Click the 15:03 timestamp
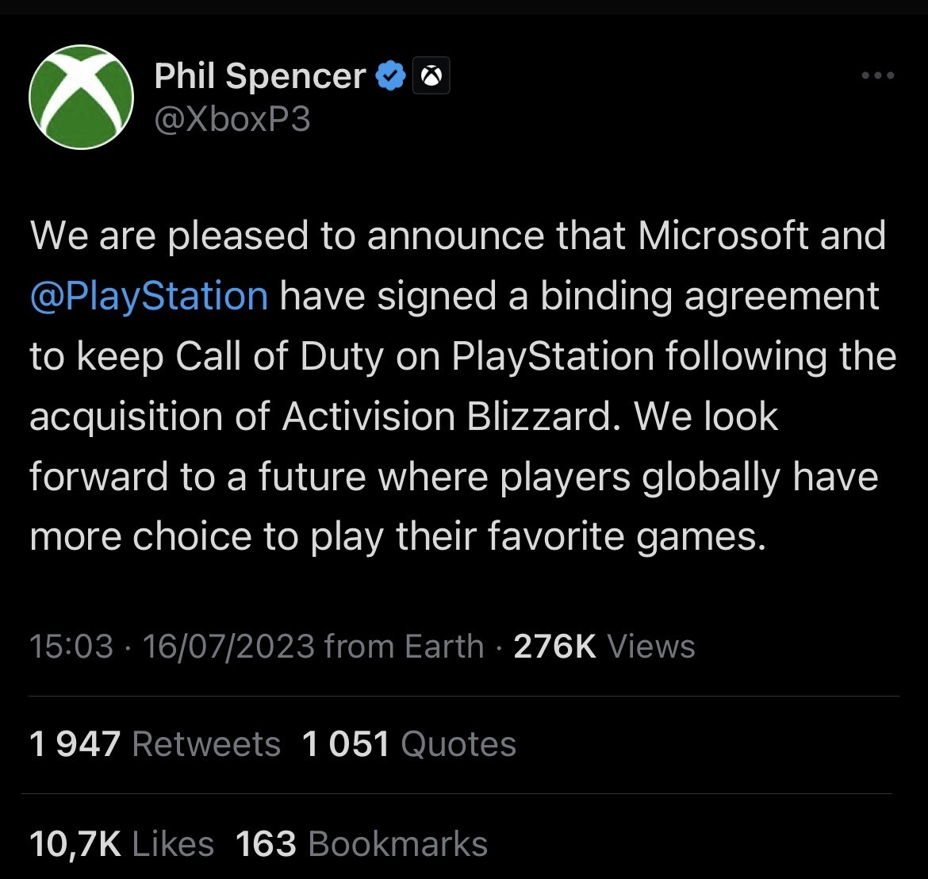Screen dimensions: 928x879 [71, 647]
